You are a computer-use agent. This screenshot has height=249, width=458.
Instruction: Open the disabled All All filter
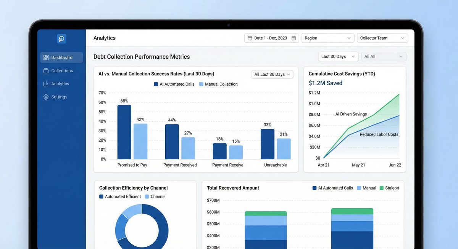point(383,57)
